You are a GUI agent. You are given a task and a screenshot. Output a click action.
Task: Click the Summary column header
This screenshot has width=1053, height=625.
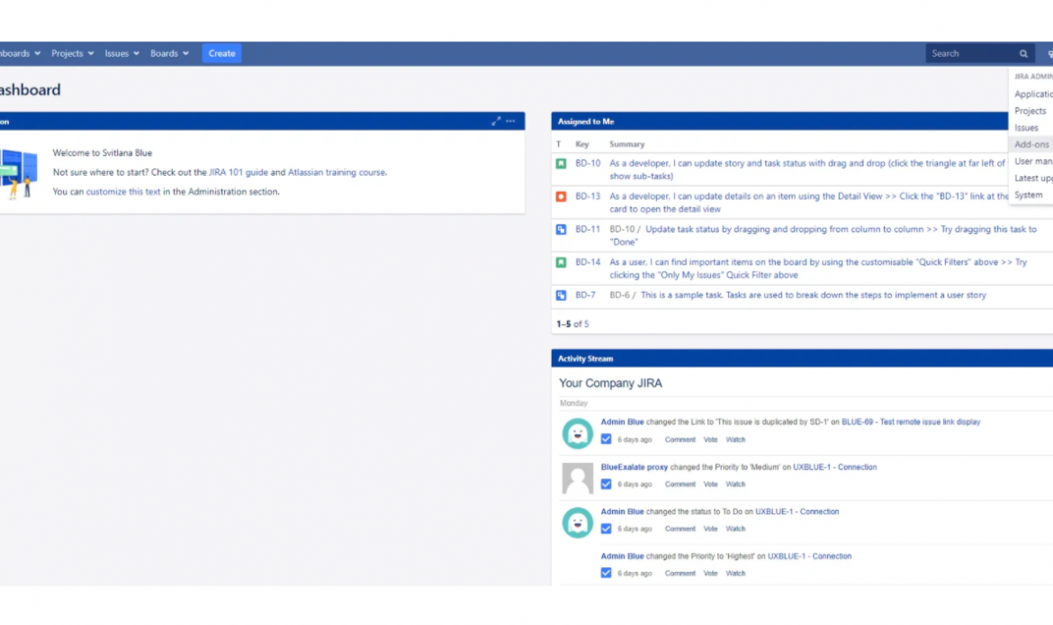pyautogui.click(x=626, y=144)
